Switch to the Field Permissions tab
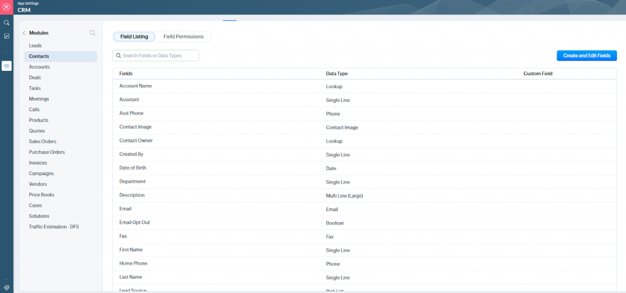 (183, 37)
